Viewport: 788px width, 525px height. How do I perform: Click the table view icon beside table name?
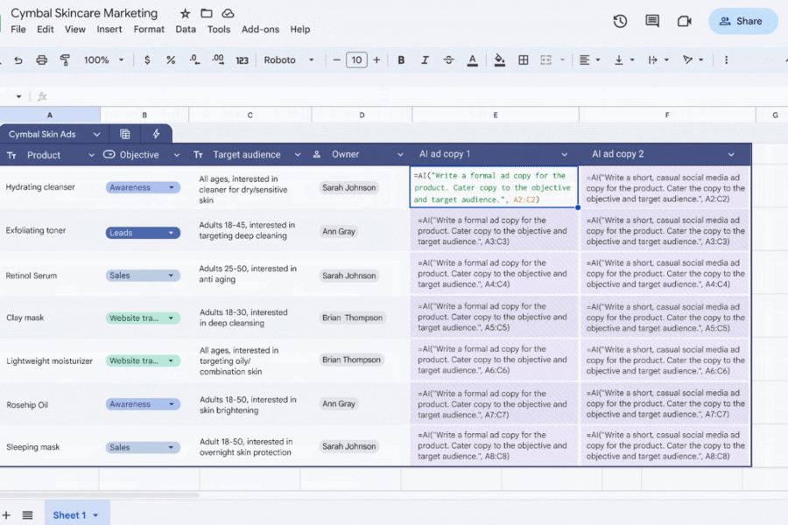pyautogui.click(x=125, y=134)
